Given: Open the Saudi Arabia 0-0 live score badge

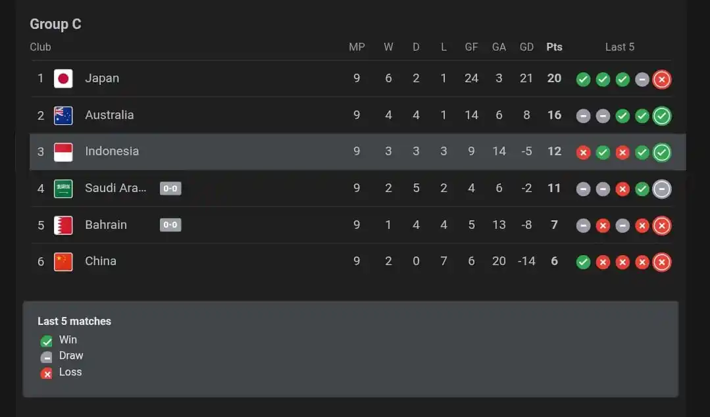Looking at the screenshot, I should pyautogui.click(x=170, y=188).
